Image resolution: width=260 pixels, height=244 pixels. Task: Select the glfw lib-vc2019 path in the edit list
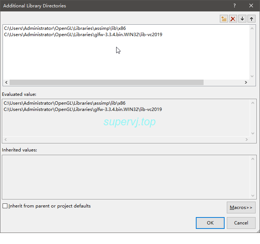click(x=83, y=35)
